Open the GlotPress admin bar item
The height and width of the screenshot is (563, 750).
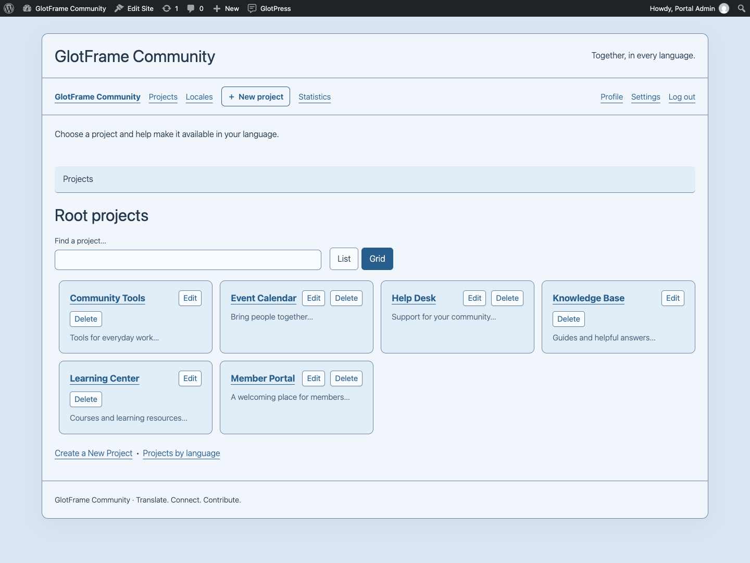[269, 8]
